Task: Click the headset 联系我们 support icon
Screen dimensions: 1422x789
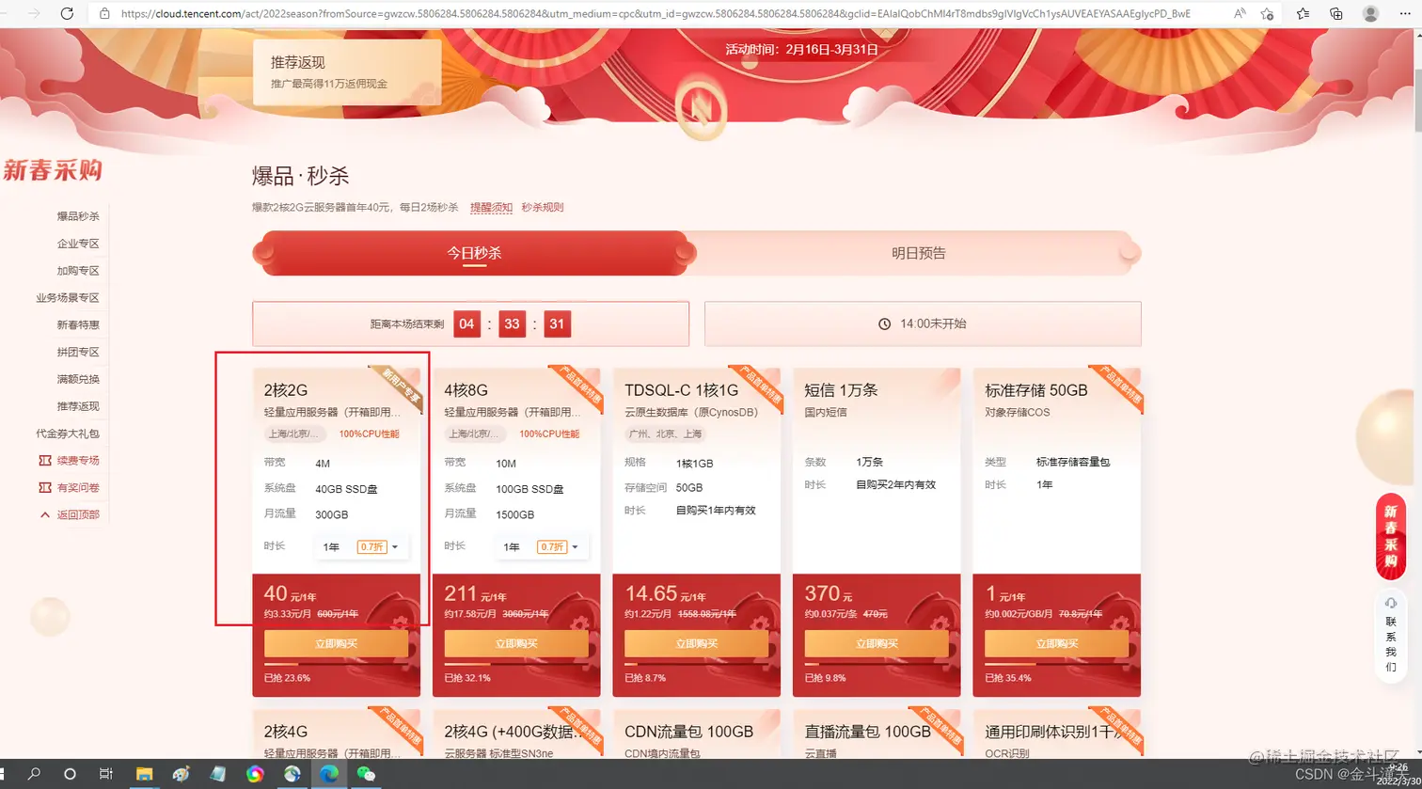Action: tap(1391, 602)
